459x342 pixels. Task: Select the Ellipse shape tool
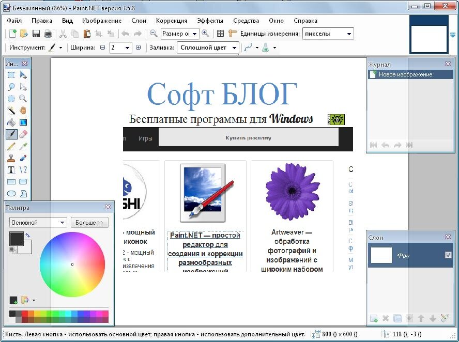pos(11,193)
